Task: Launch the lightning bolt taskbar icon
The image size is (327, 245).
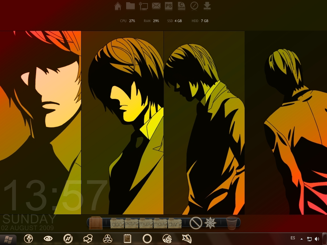Action: (x=68, y=239)
